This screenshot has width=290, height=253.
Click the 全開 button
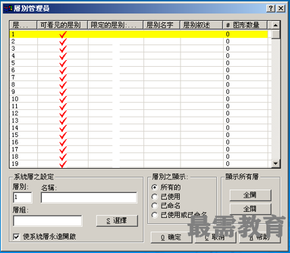pyautogui.click(x=250, y=195)
